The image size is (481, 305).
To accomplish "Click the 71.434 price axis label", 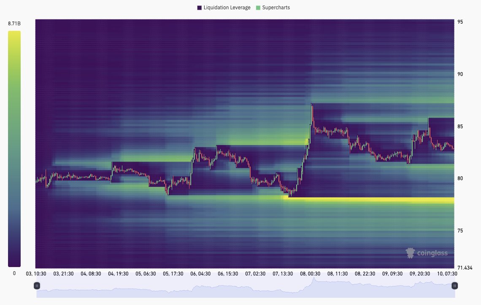I will (465, 267).
